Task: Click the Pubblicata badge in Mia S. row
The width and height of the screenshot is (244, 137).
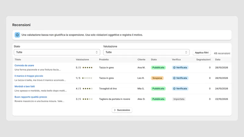Action: pyautogui.click(x=158, y=89)
